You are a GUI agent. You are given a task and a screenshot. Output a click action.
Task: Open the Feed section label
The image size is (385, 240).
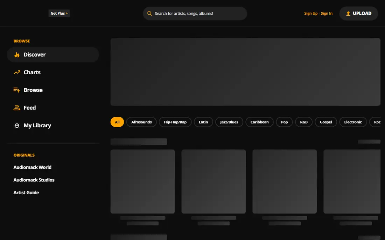(30, 108)
